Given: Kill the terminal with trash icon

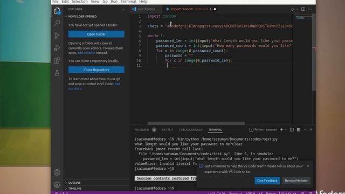Looking at the screenshot, I should [x=298, y=129].
